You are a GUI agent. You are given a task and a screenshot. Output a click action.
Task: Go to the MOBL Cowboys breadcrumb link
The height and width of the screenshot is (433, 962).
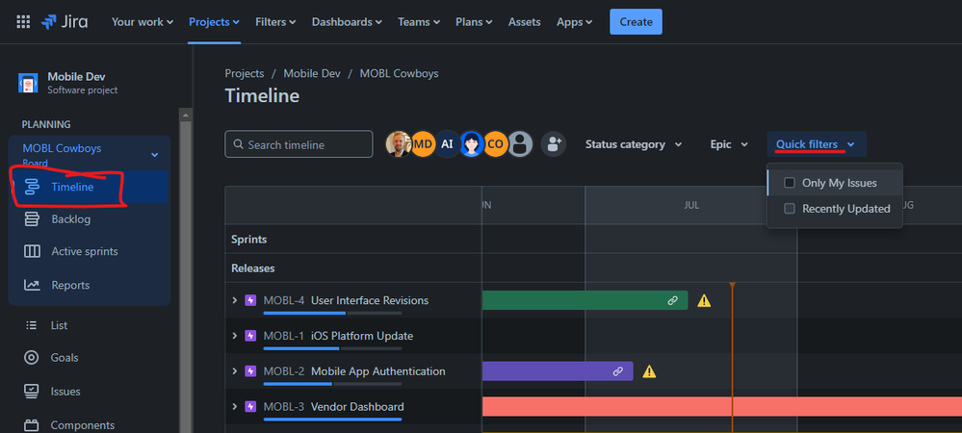click(399, 73)
